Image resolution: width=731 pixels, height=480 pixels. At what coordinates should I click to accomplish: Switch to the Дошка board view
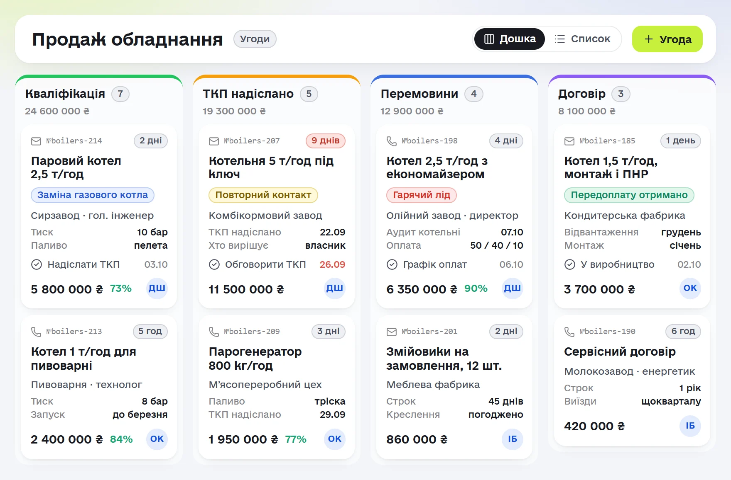click(510, 39)
